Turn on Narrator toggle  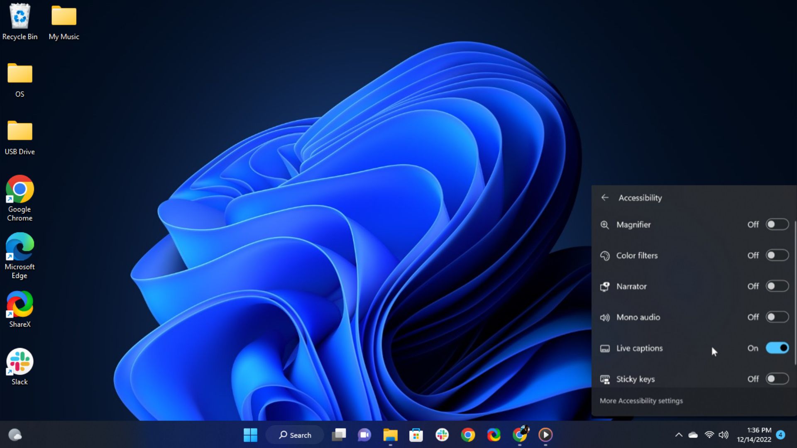[x=777, y=286]
